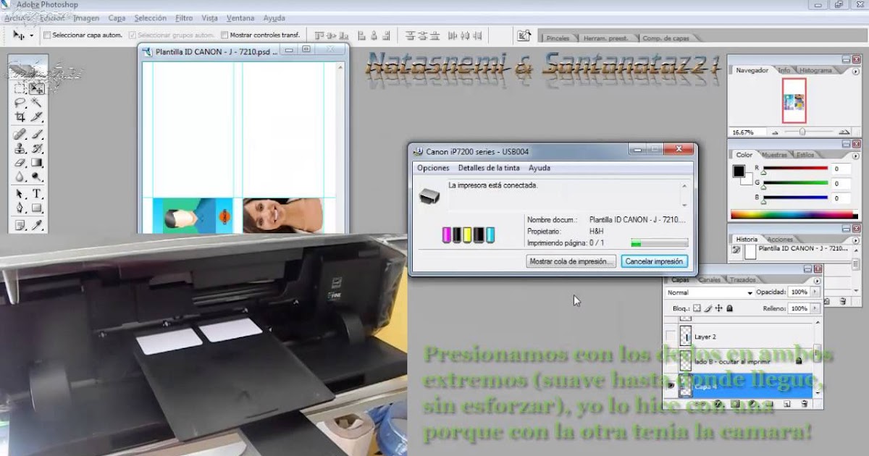Toggle the eye icon of Capa 4
The width and height of the screenshot is (869, 456).
tap(671, 387)
